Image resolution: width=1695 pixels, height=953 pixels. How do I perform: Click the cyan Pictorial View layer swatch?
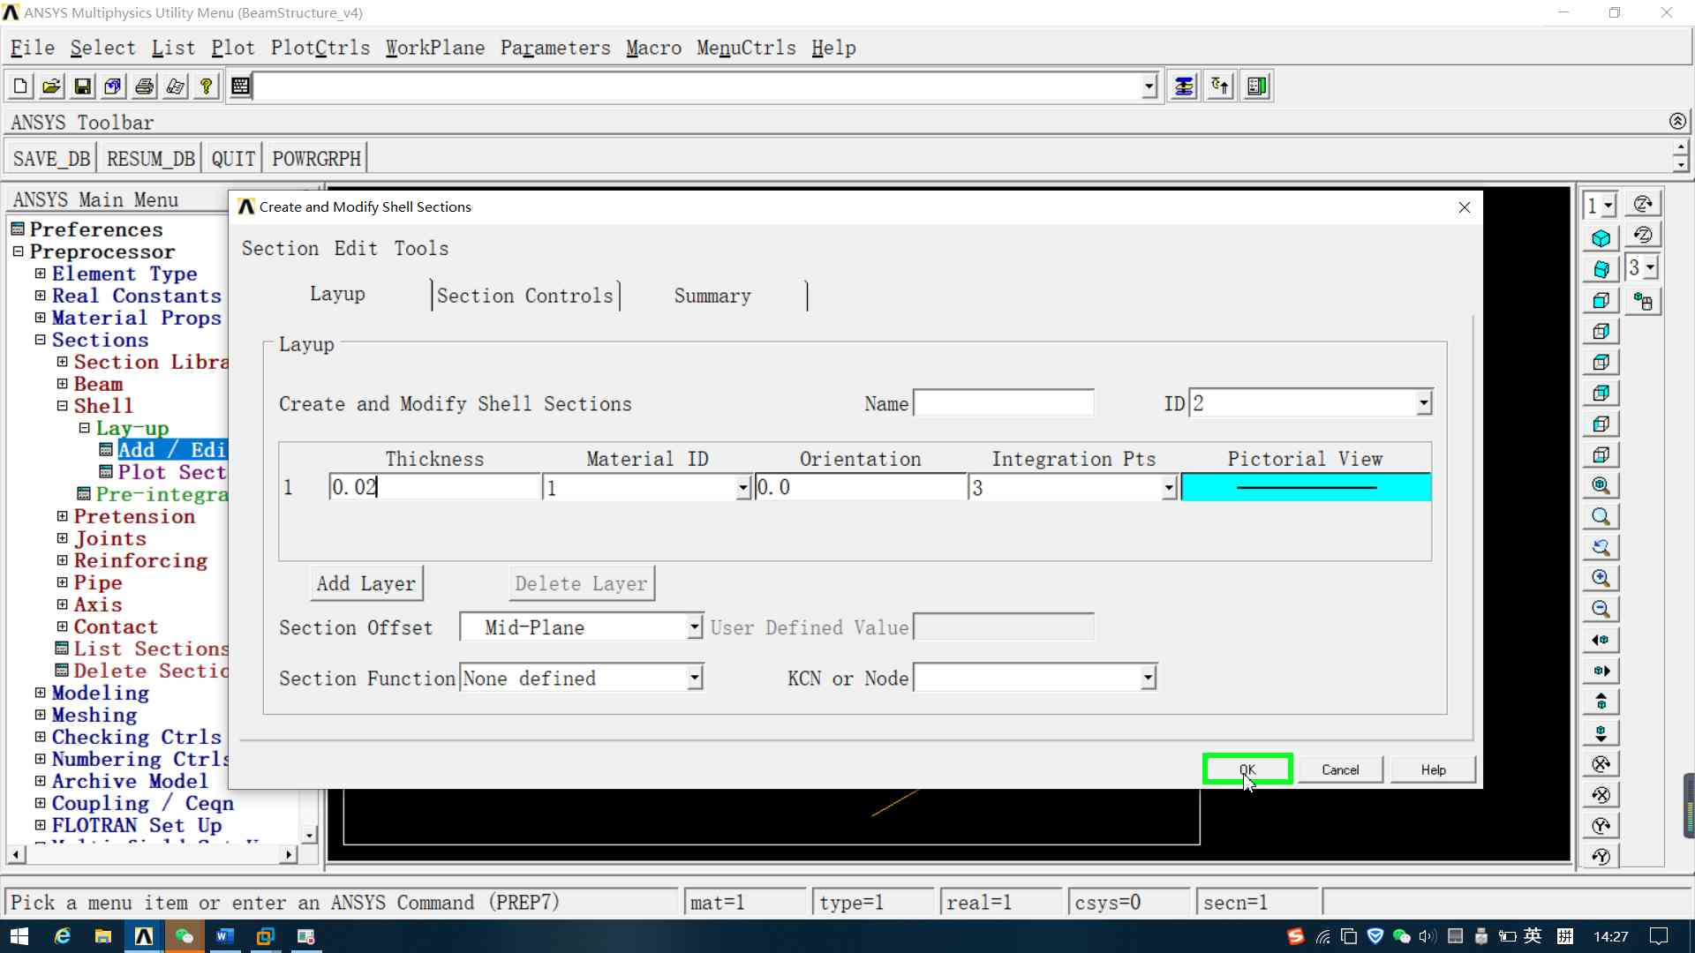click(1306, 487)
